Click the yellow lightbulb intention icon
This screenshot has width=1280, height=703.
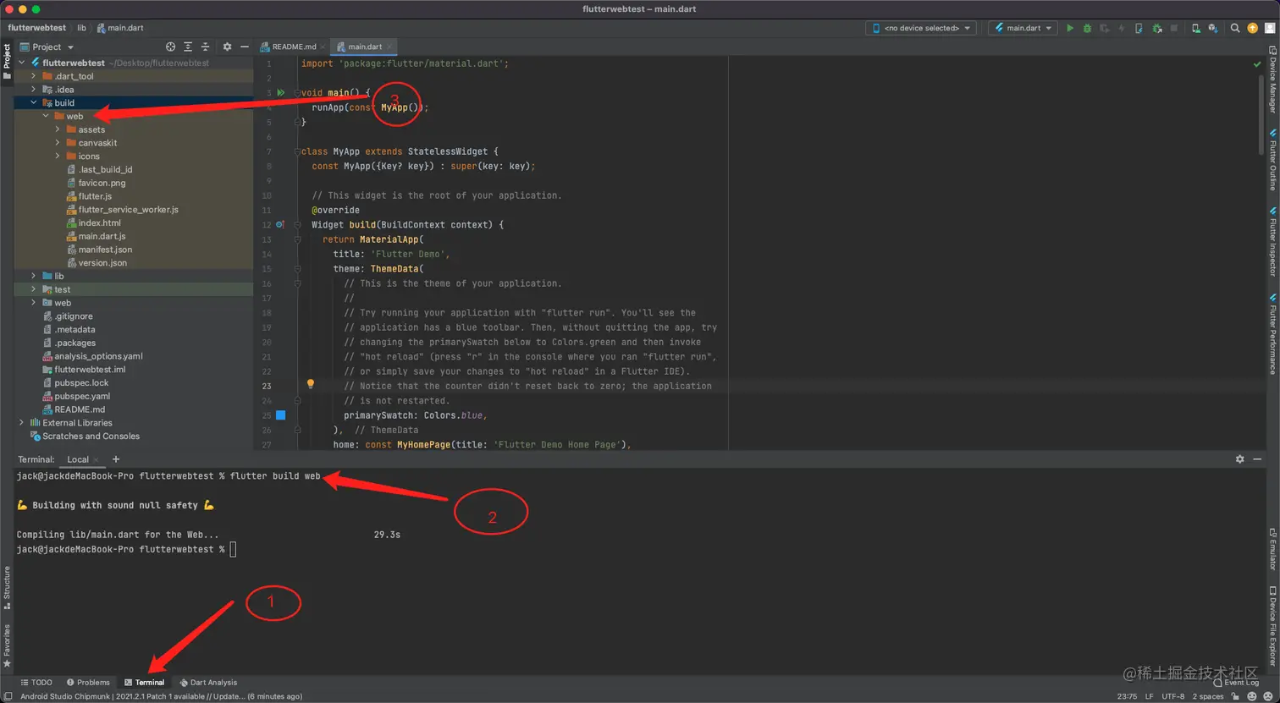point(311,384)
